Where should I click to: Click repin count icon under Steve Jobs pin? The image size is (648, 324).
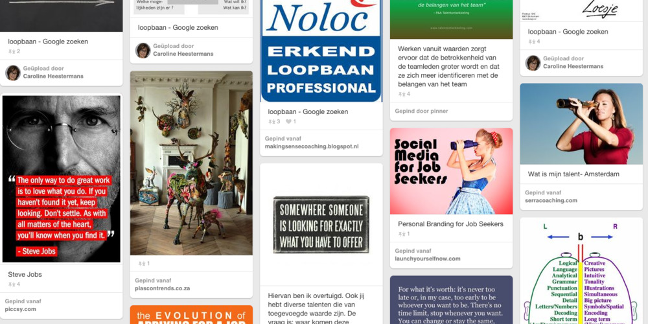click(12, 284)
